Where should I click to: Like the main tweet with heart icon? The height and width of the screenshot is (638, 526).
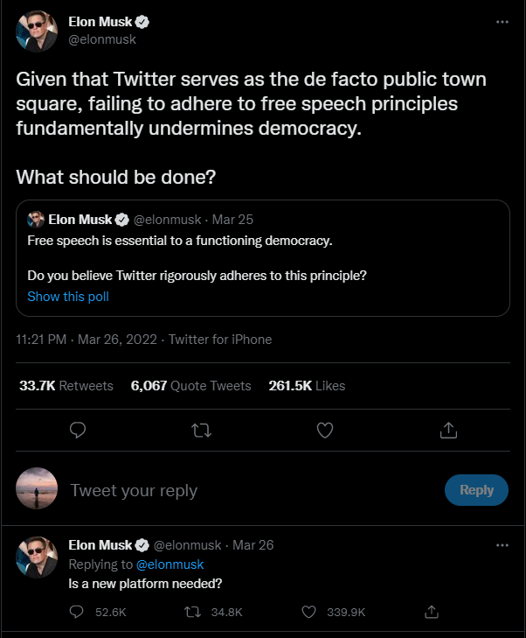coord(325,430)
